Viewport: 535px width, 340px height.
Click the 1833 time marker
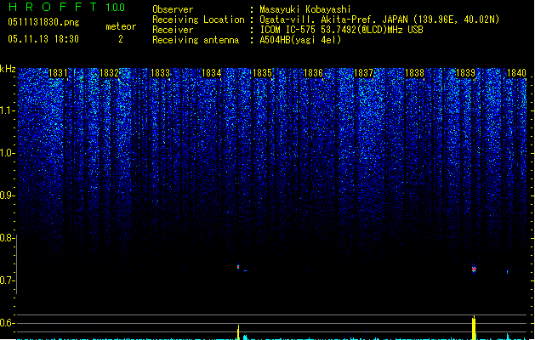[160, 73]
